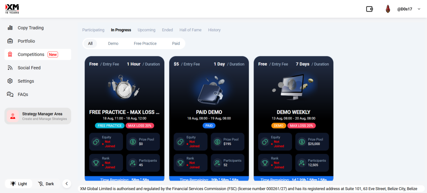The height and width of the screenshot is (193, 427).
Task: Click the FAQs chat bubble icon
Action: pos(10,95)
